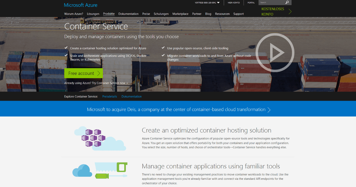Screen dimensions: 356x187
Task: Open the Schulungen menu item
Action: coord(161,14)
